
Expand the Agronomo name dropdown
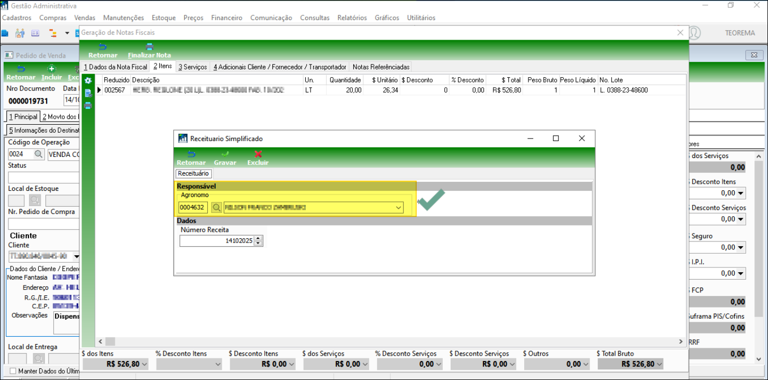(399, 208)
